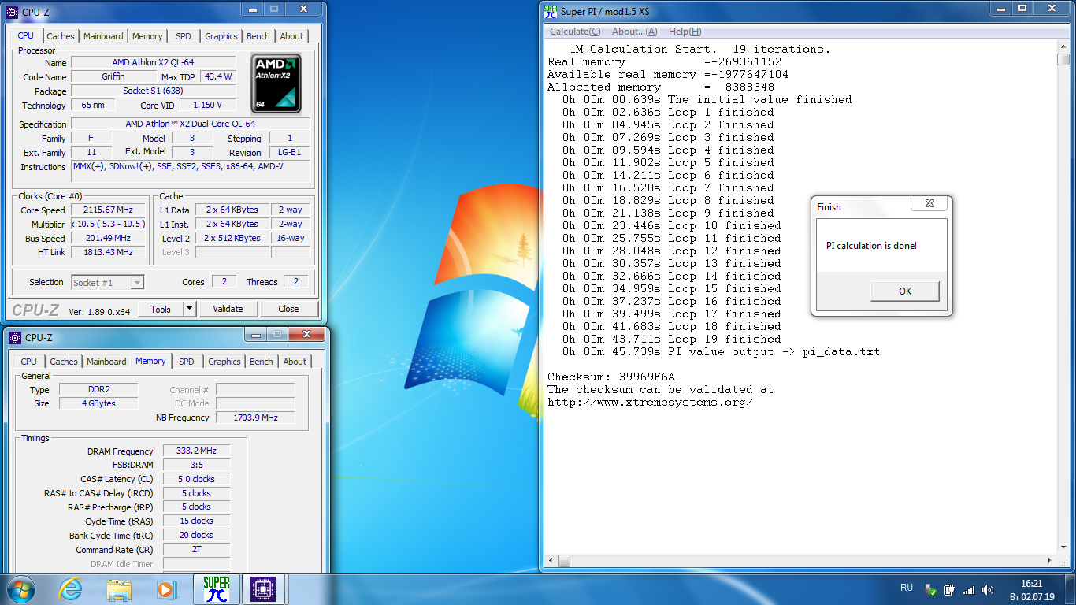
Task: Select Mainboard tab in lower CPU-Z window
Action: (106, 362)
